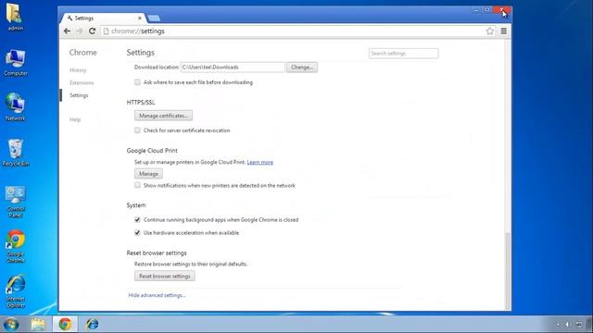Select the Settings browser tab
The width and height of the screenshot is (593, 333).
tap(102, 18)
